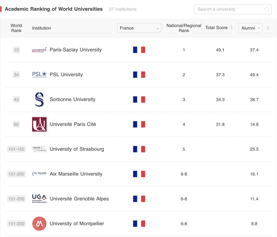The image size is (277, 237).
Task: Open Sorbonne University name link
Action: coord(72,99)
